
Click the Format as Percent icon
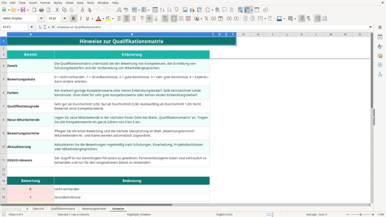[206, 18]
